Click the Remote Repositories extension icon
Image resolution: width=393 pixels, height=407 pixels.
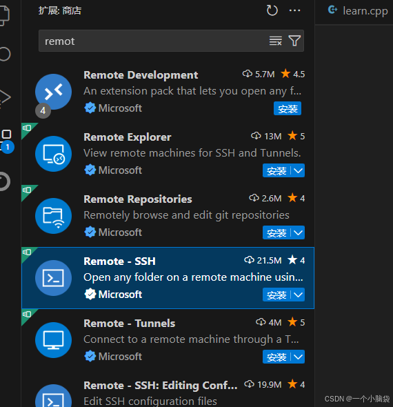54,216
